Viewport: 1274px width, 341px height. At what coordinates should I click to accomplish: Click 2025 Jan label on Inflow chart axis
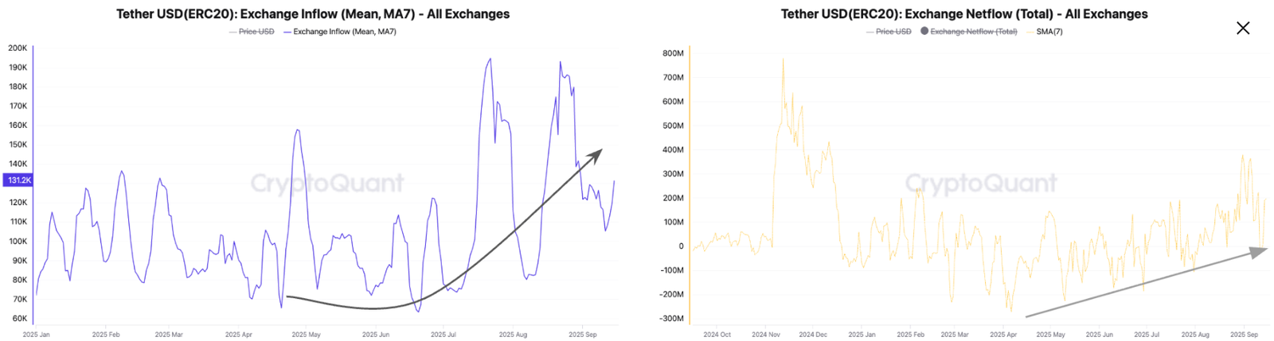tap(36, 335)
